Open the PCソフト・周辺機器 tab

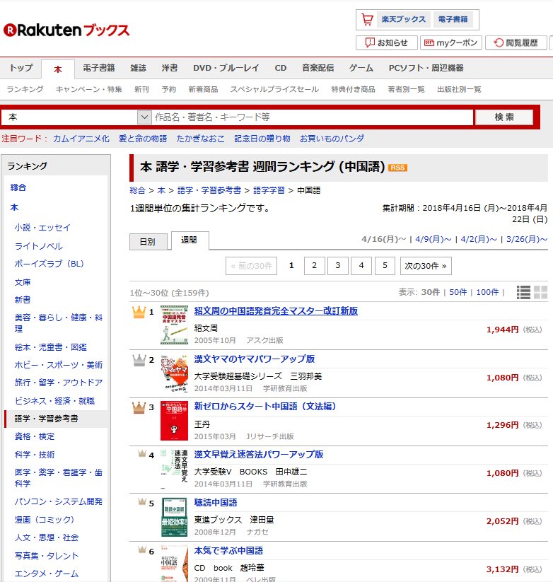point(426,68)
